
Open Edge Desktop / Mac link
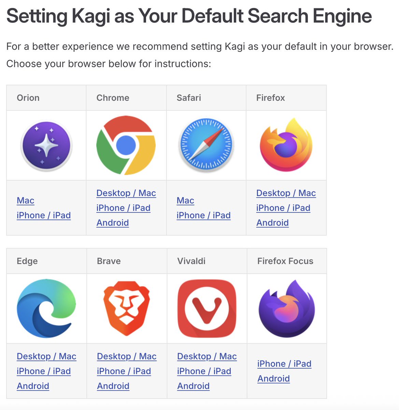[46, 356]
